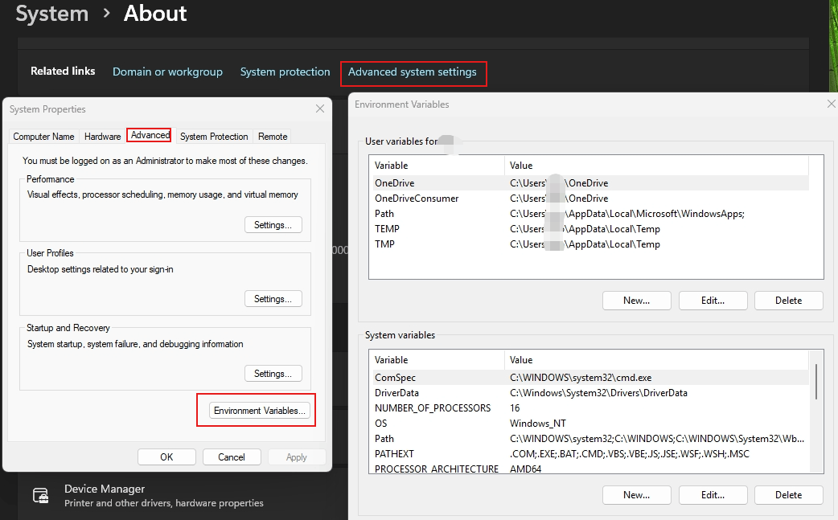The width and height of the screenshot is (838, 520).
Task: Click the Domain or workgroup link
Action: [167, 72]
